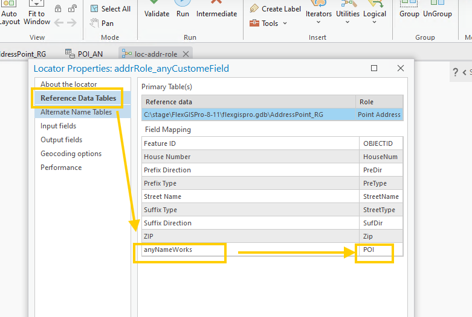Click the lock icon in View group
This screenshot has height=317, width=472.
coord(58,8)
